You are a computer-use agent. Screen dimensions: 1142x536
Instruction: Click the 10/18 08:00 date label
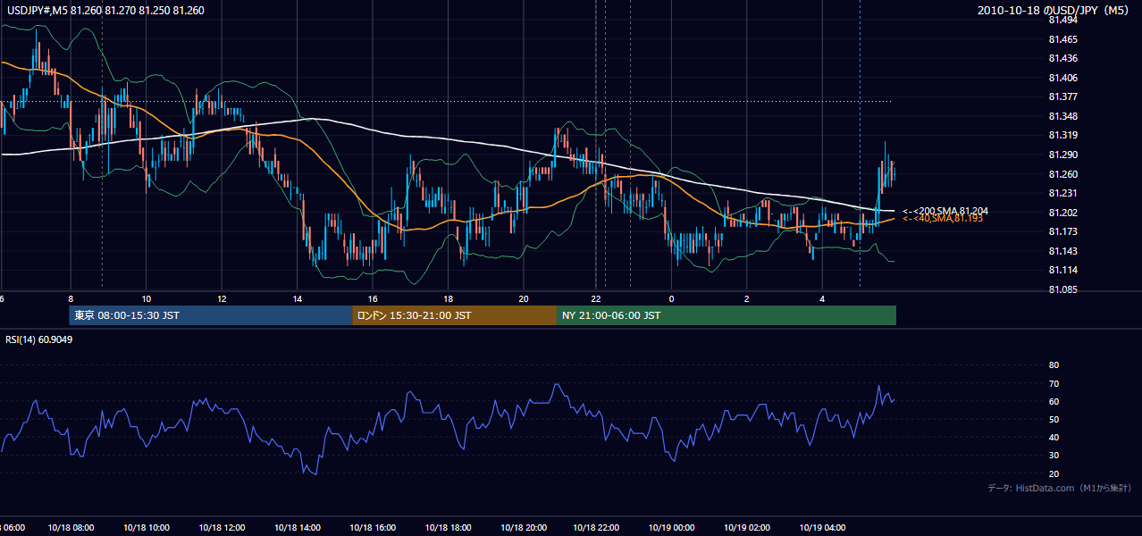coord(71,528)
